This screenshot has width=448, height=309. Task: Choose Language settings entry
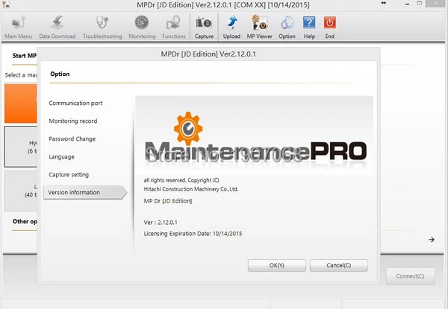point(61,157)
